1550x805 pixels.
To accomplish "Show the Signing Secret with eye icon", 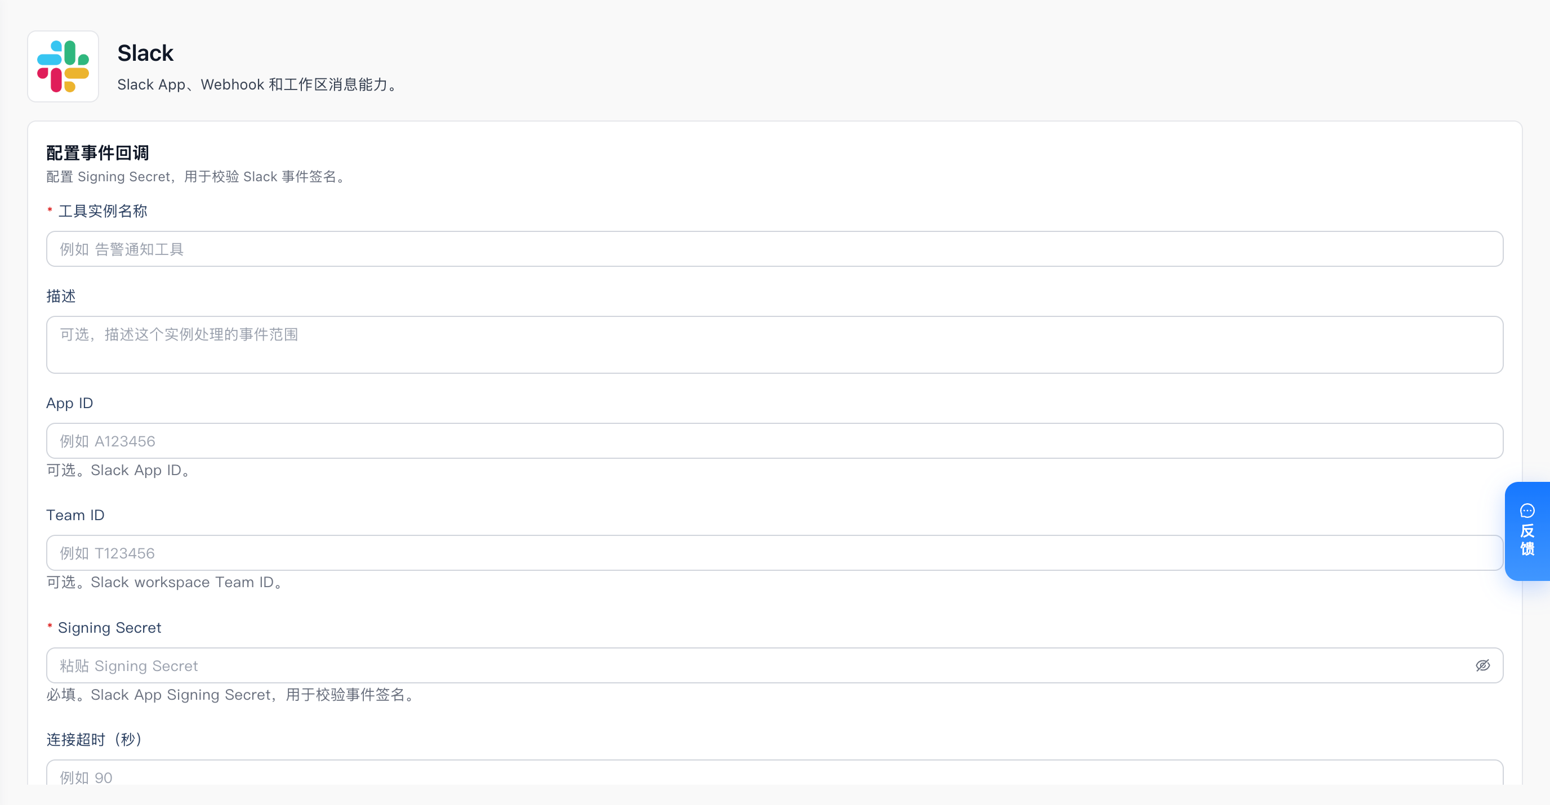I will [1482, 665].
